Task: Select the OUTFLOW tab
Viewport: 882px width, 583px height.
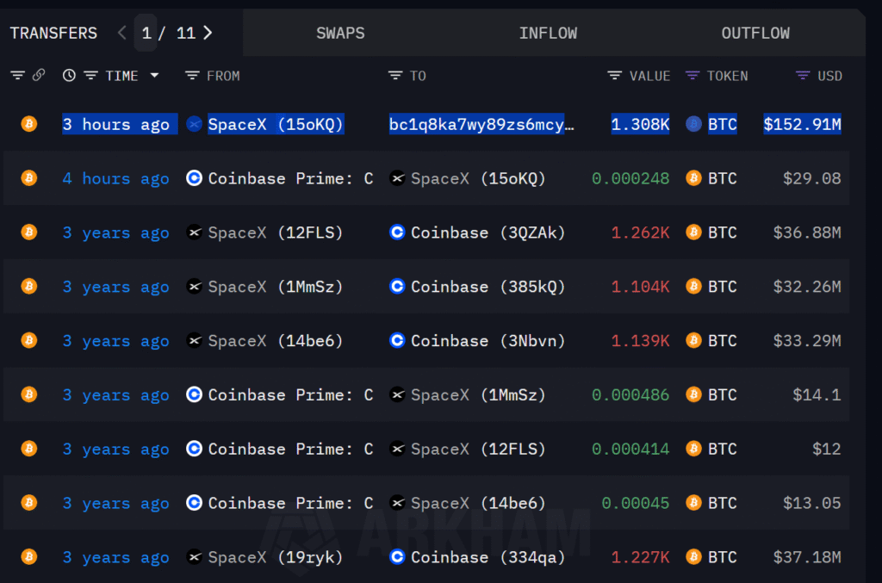Action: coord(755,34)
